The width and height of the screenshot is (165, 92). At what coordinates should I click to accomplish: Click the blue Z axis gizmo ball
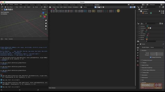click(43, 13)
